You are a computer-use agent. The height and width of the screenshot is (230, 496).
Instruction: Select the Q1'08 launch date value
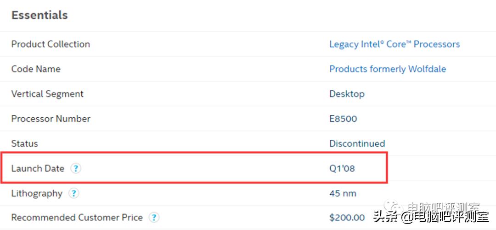[x=342, y=169]
